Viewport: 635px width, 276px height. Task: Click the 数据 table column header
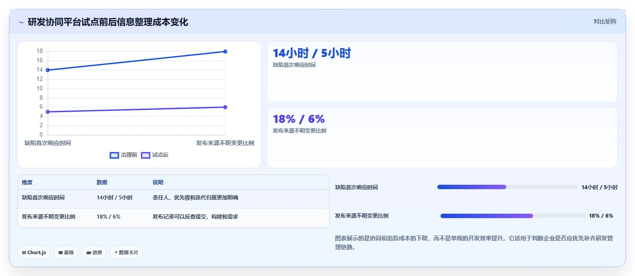[102, 183]
